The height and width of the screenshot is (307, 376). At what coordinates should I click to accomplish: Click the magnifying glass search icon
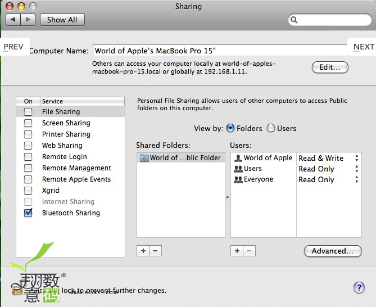point(294,20)
